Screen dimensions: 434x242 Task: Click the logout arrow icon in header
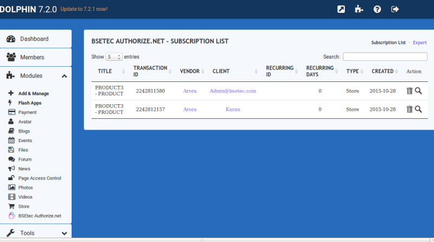click(x=395, y=9)
